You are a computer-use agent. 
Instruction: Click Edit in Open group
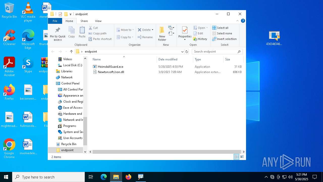pyautogui.click(x=198, y=33)
